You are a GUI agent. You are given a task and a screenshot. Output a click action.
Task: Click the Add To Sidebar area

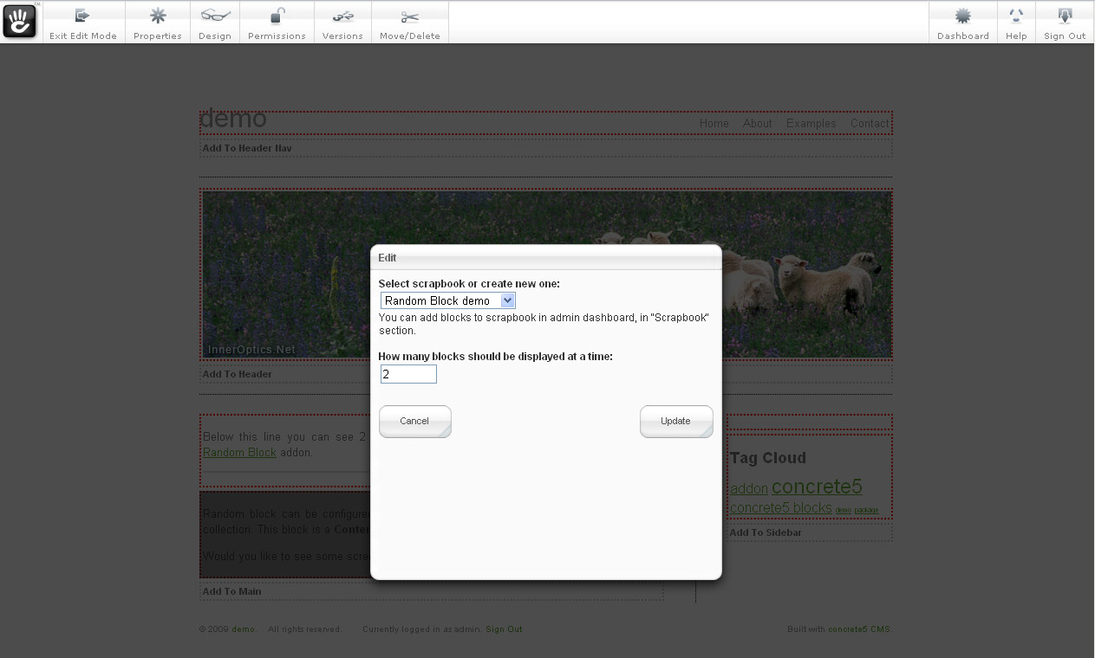[810, 532]
